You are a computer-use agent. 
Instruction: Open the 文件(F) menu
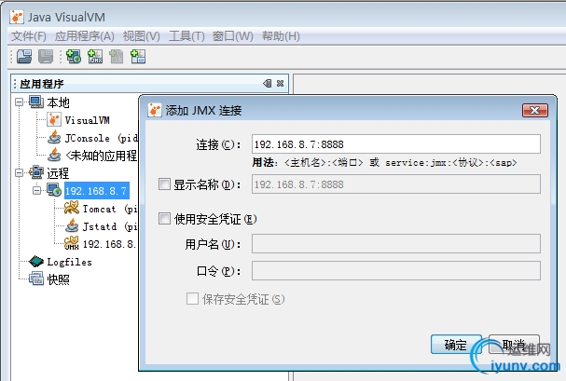(29, 36)
